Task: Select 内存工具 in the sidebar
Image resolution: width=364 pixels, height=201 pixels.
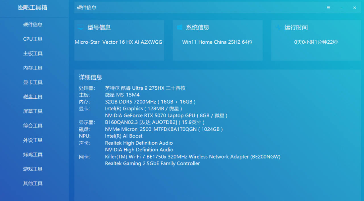Action: click(33, 68)
